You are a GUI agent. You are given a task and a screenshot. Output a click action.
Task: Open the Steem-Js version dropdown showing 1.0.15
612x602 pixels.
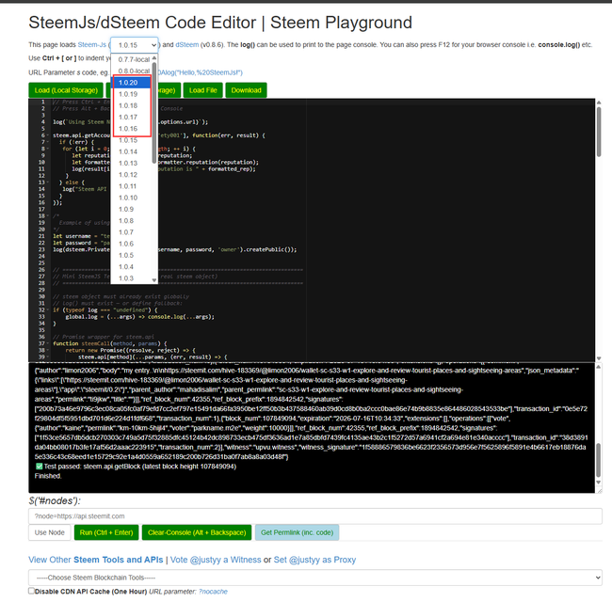pos(135,45)
